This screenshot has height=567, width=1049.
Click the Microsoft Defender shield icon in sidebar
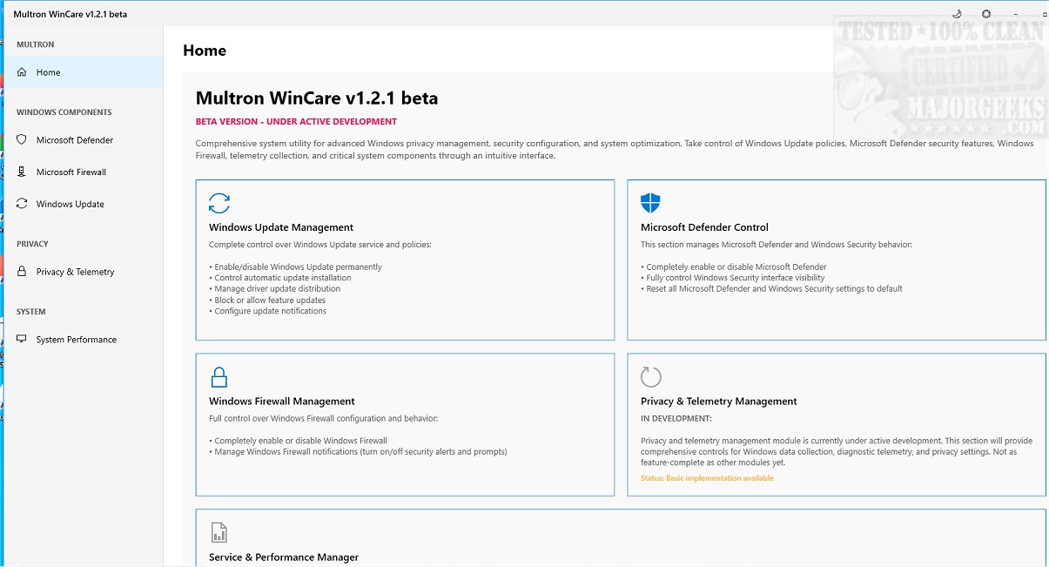[22, 140]
